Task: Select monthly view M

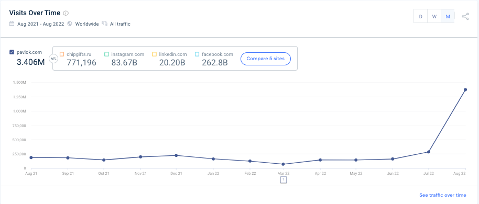Action: pos(448,16)
